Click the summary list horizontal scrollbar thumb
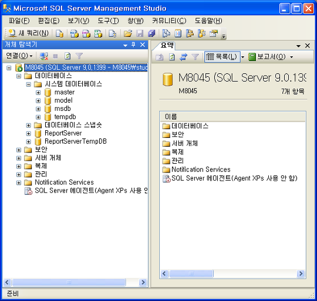 [x=191, y=274]
